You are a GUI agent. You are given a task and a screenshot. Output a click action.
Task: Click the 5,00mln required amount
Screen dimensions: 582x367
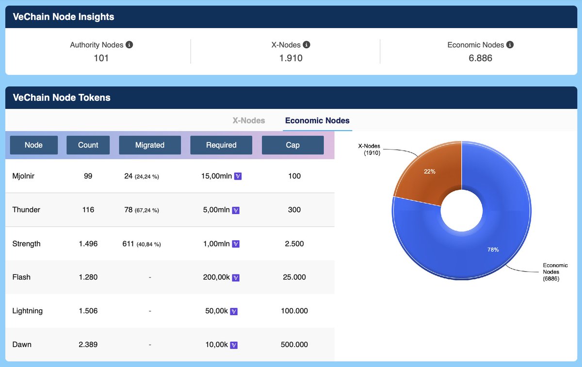pos(216,210)
